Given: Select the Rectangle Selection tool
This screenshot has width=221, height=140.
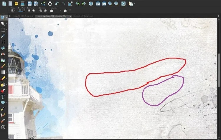Looking at the screenshot, I should click(x=3, y=30).
